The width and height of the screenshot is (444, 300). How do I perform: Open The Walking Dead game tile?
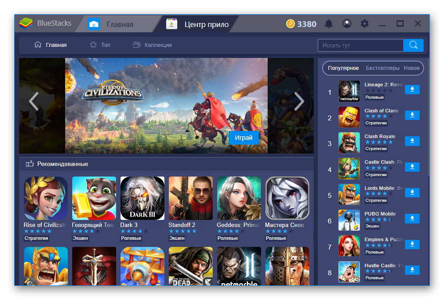(191, 266)
